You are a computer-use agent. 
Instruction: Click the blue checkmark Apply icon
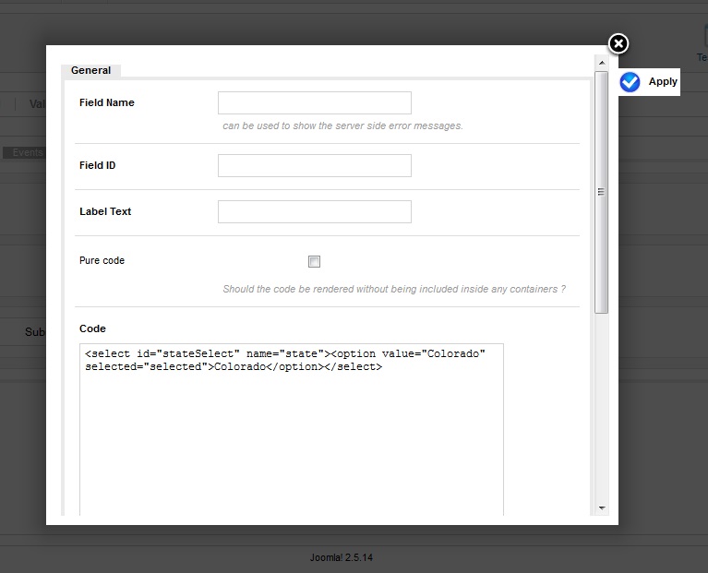(630, 82)
